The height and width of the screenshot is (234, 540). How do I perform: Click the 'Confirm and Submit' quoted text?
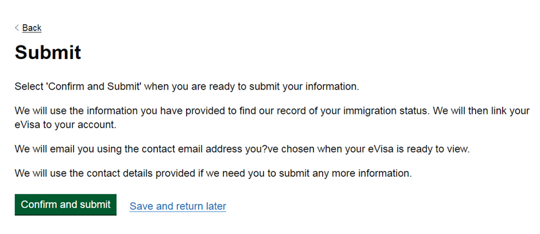click(x=93, y=87)
